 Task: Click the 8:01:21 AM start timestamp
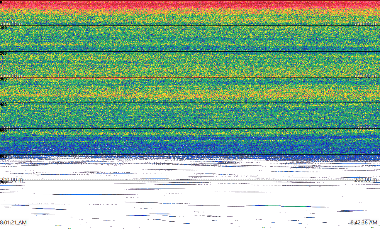14,222
